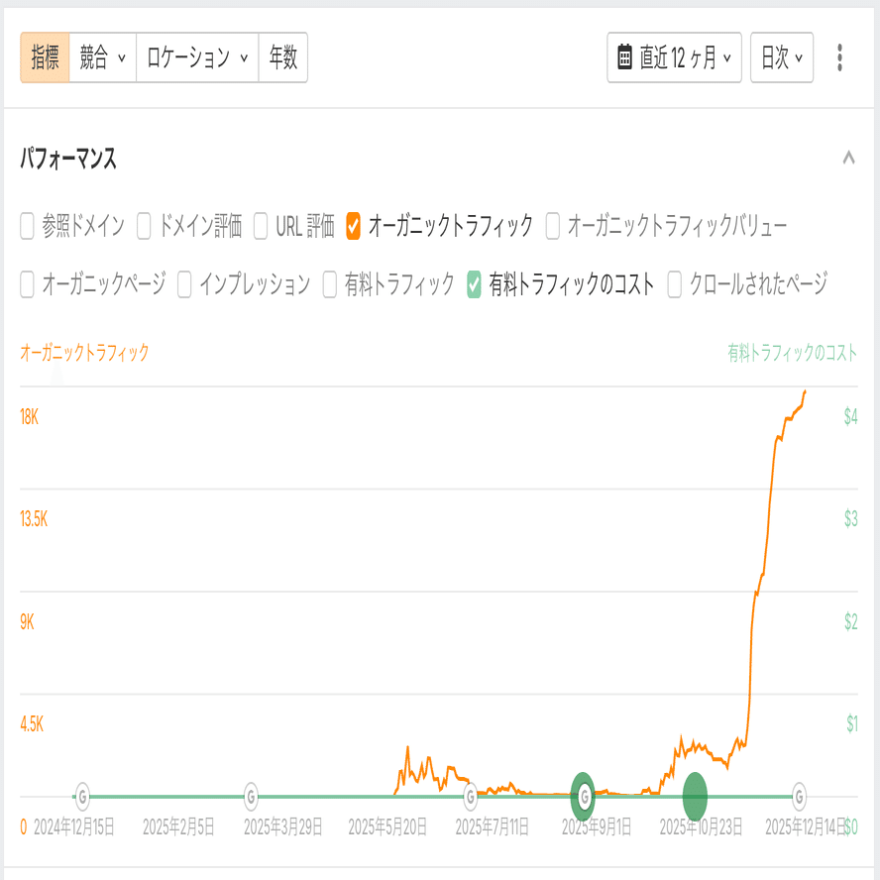Click the Google update marker near 2024年12月15日
This screenshot has width=880, height=880.
82,795
